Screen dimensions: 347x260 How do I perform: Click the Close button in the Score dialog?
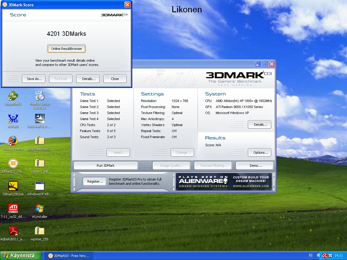coord(115,79)
